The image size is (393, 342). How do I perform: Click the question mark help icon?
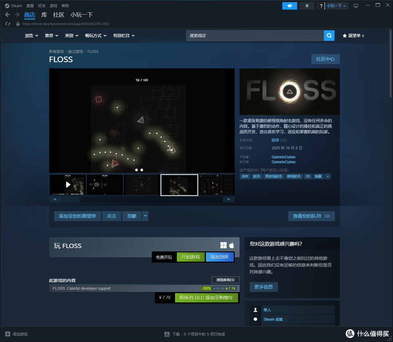click(x=321, y=6)
